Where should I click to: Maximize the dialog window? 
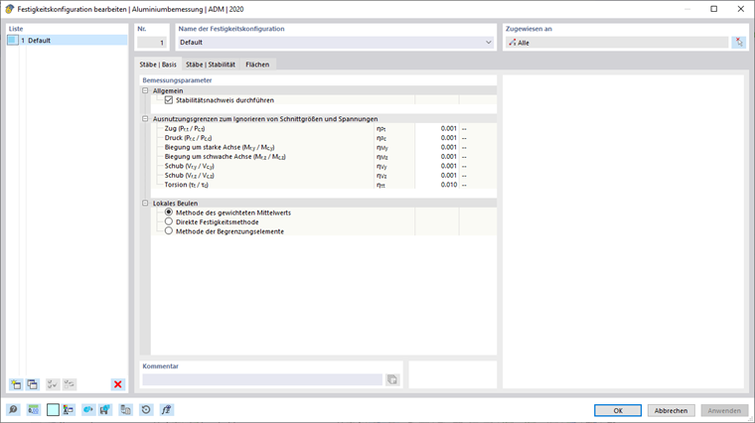point(713,9)
